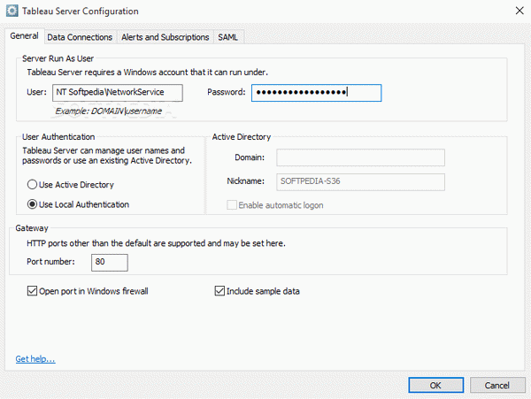Screen dimensions: 531x399
Task: Click the Cancel button
Action: (497, 385)
